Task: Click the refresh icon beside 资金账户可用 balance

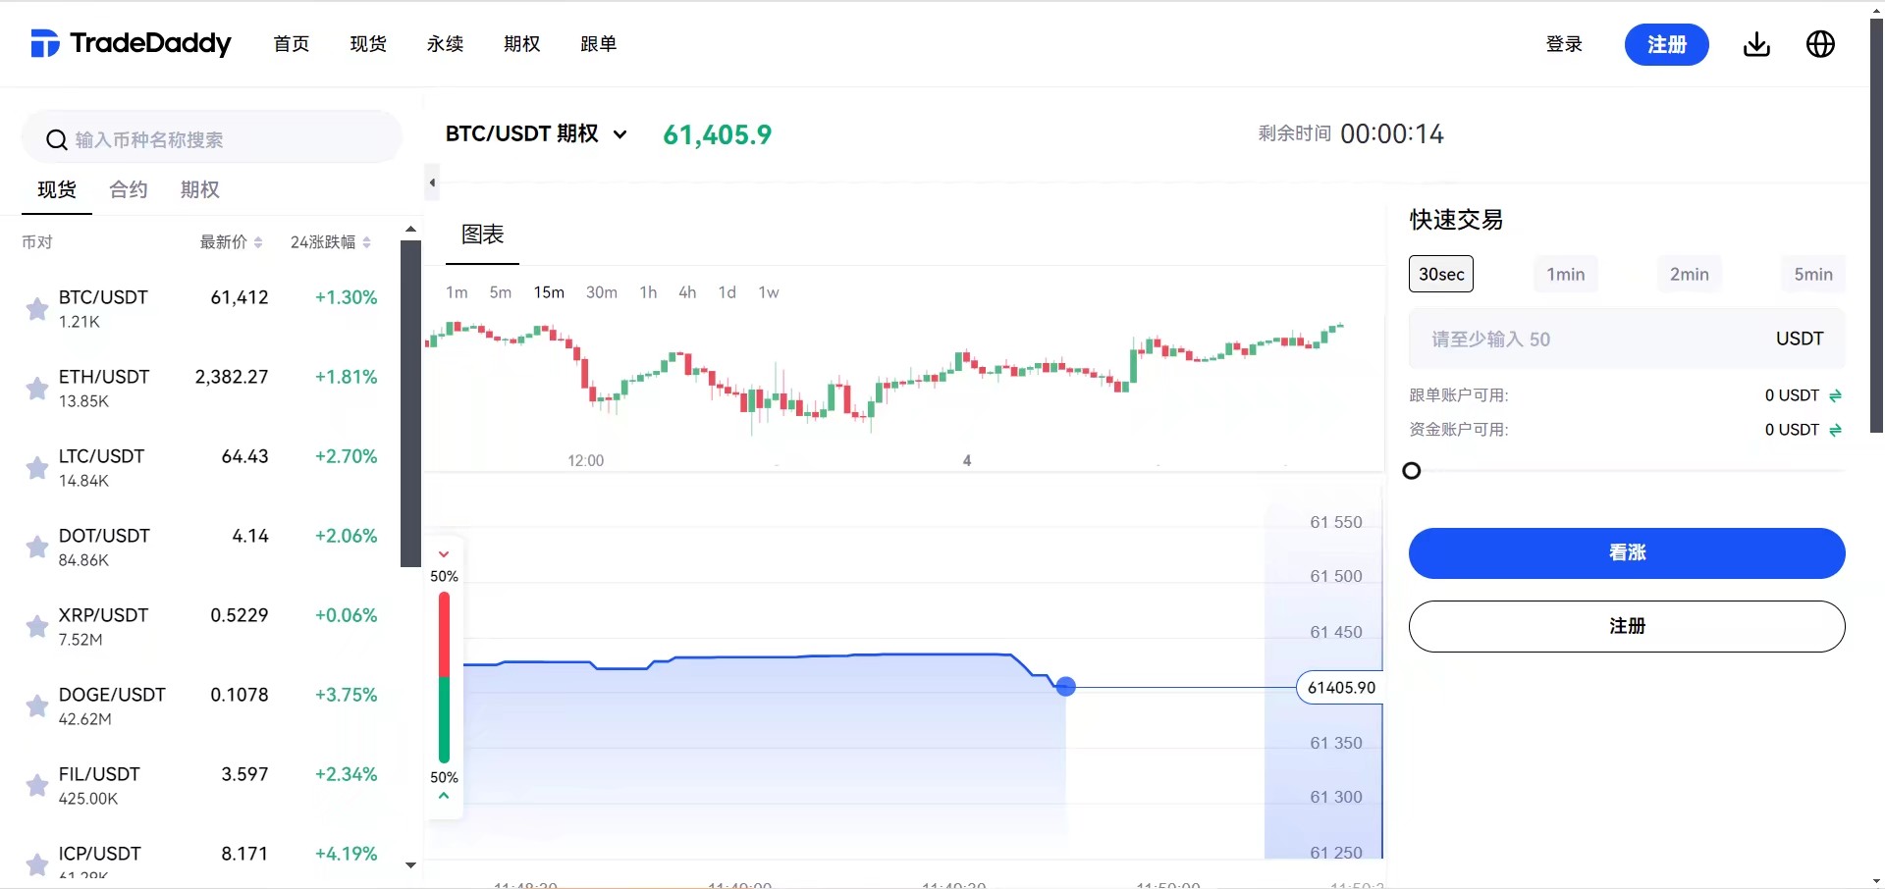Action: (1836, 430)
